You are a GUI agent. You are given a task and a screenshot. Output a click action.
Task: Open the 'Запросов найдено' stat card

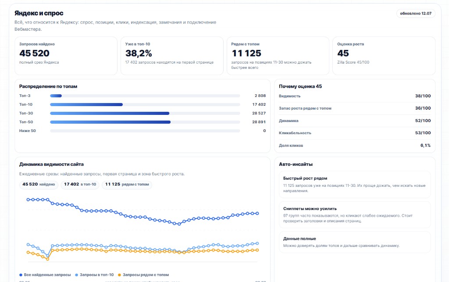click(66, 56)
